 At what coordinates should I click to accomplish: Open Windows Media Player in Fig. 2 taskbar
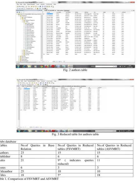tap(35, 66)
